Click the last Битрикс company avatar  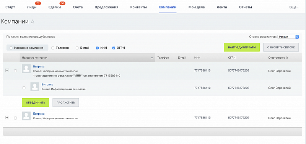pos(26,116)
